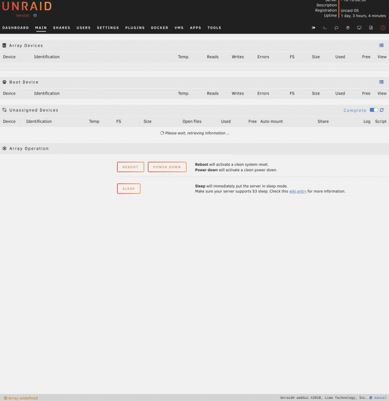
Task: Click Open files header in Unassigned Devices
Action: [x=192, y=121]
